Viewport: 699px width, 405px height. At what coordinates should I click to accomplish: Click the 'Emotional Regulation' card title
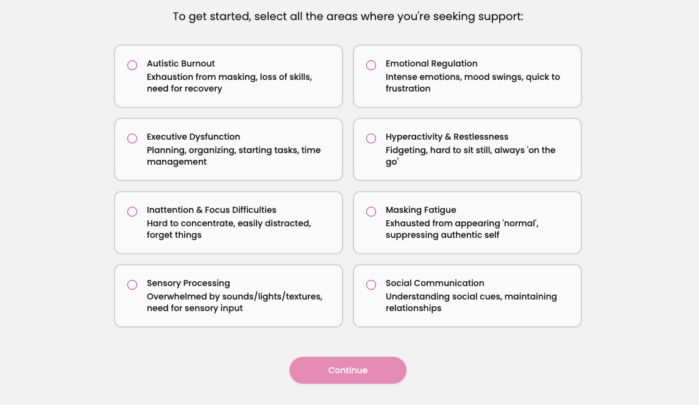click(x=431, y=63)
